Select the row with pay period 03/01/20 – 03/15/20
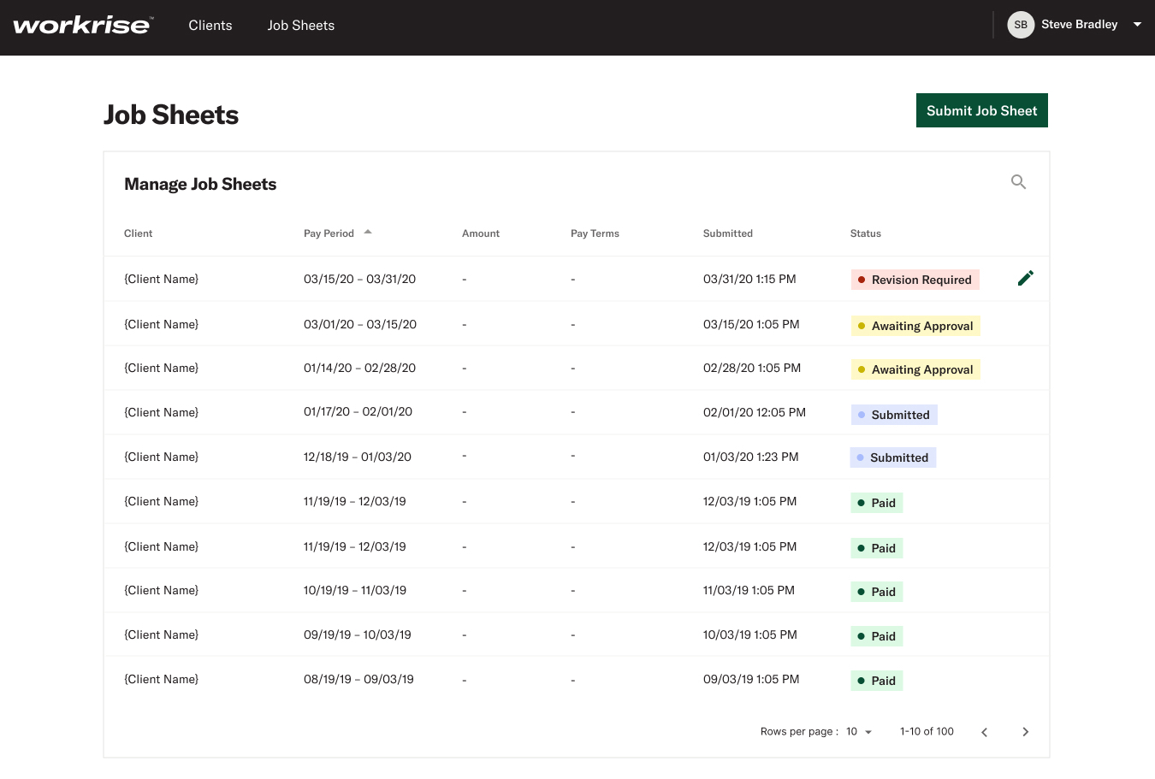Viewport: 1155px width, 779px height. click(x=577, y=324)
